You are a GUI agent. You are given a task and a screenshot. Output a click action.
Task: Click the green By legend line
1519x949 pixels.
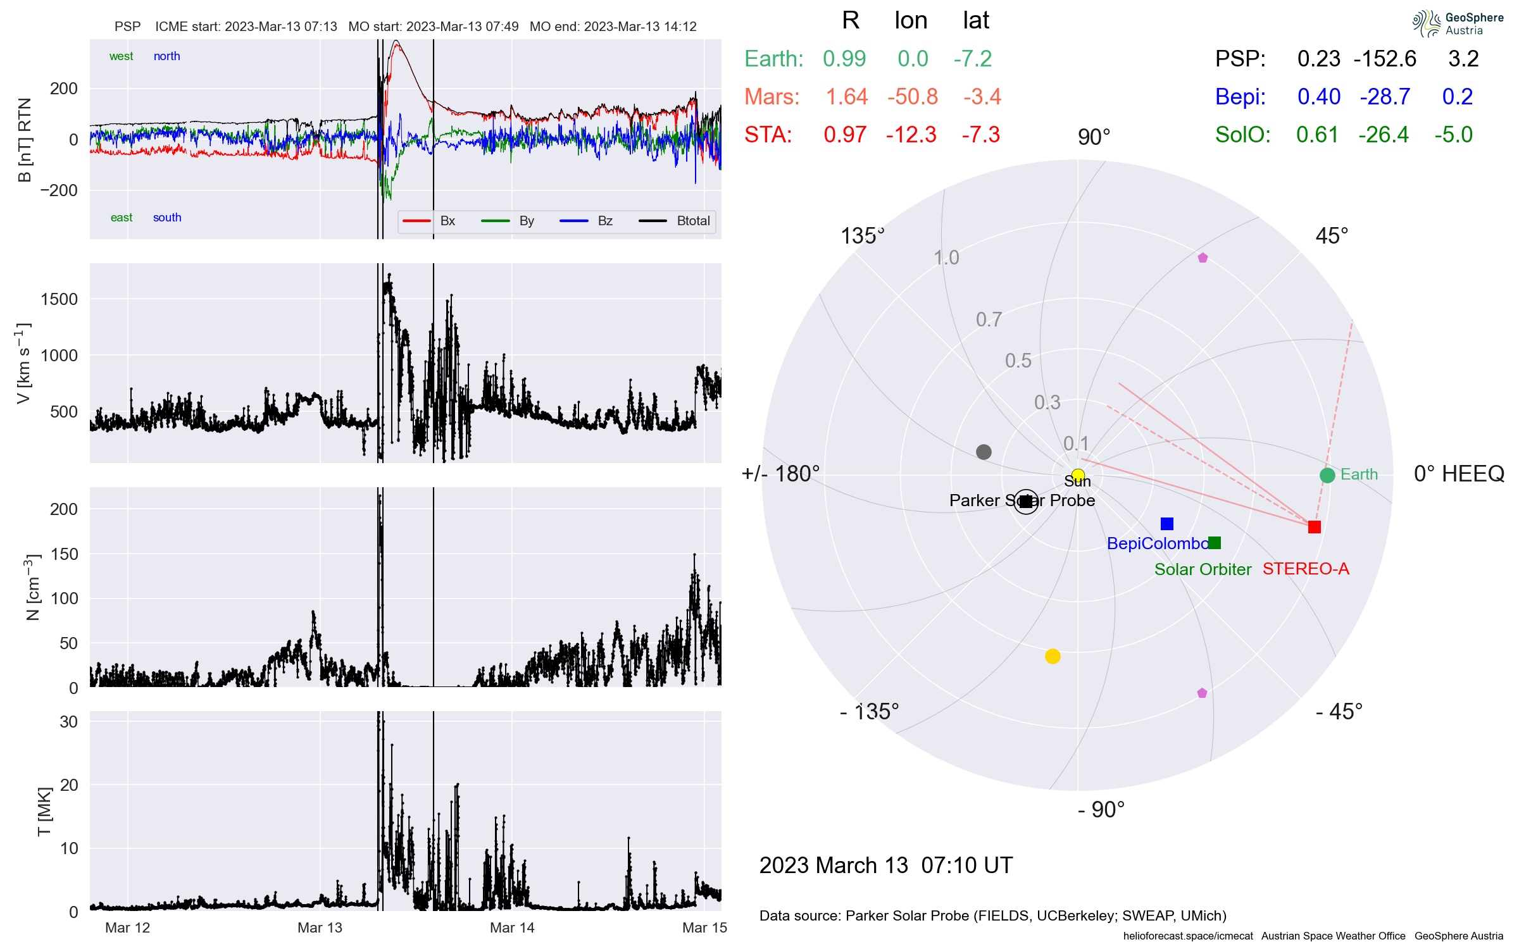(x=496, y=221)
